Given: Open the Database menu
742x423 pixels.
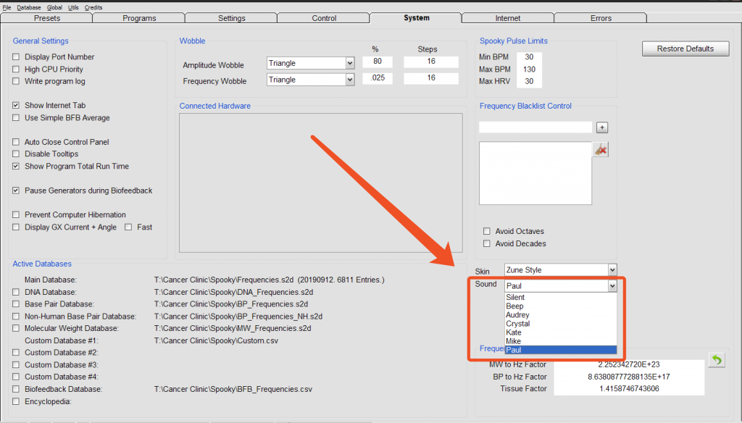Looking at the screenshot, I should 29,7.
